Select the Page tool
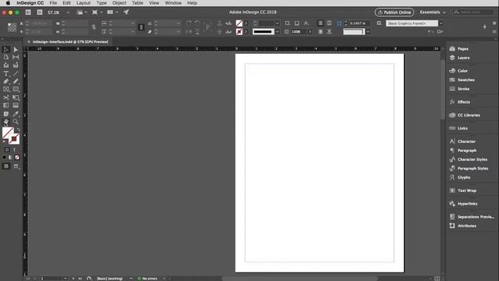499x281 pixels. (5, 57)
